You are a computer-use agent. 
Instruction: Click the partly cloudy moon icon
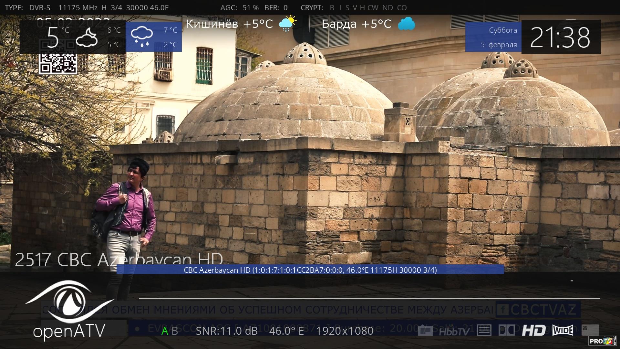87,37
